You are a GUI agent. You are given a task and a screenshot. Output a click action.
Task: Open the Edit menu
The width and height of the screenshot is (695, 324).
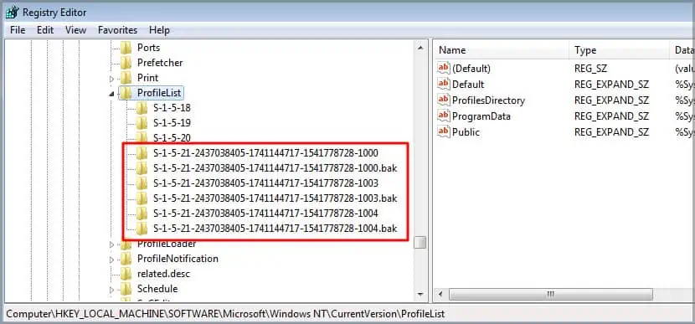point(45,30)
